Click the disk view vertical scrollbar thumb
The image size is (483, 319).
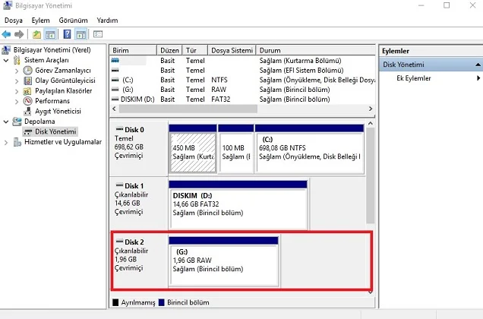(x=371, y=175)
